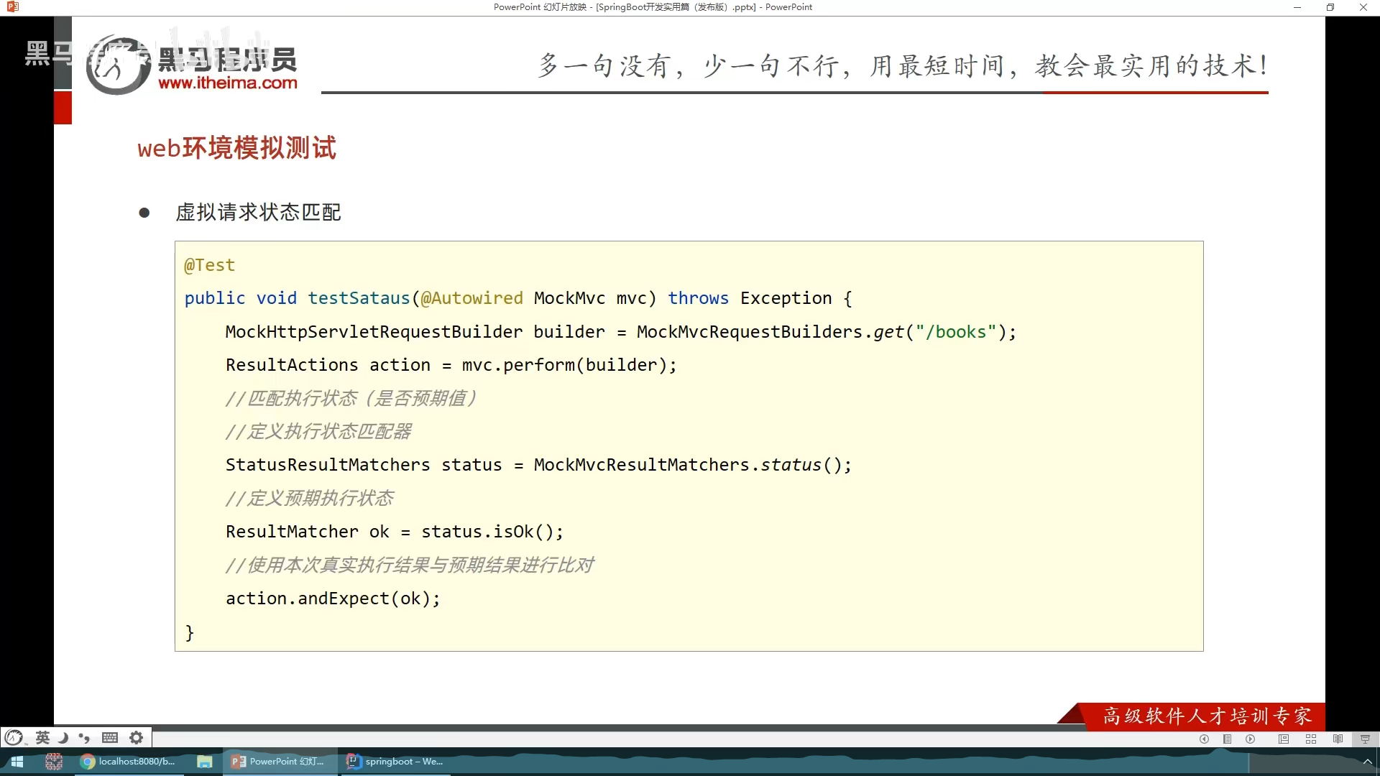Viewport: 1380px width, 776px height.
Task: Click the PowerPoint taskbar button
Action: (x=278, y=762)
